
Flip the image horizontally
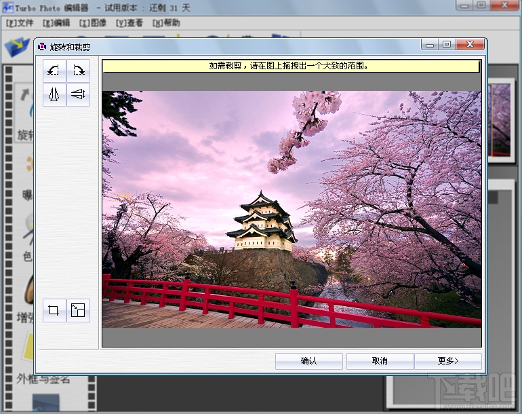55,94
